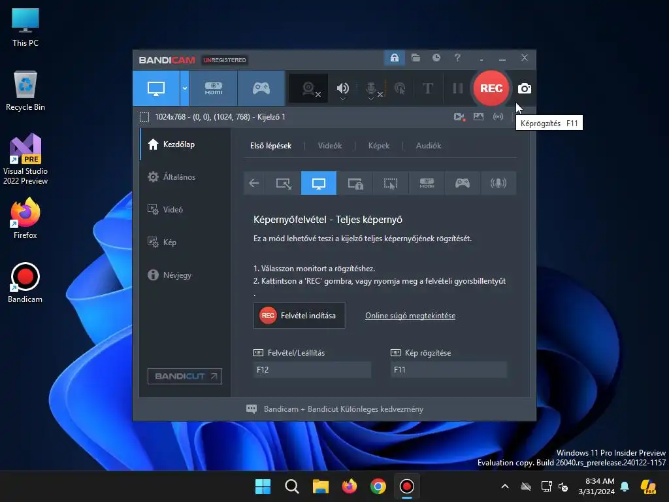Open Online súgó megtekintése link
Image resolution: width=669 pixels, height=502 pixels.
coord(410,316)
